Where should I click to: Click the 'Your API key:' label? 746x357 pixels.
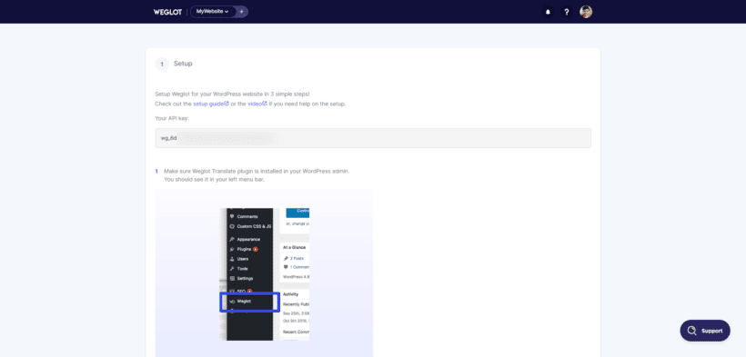click(172, 118)
